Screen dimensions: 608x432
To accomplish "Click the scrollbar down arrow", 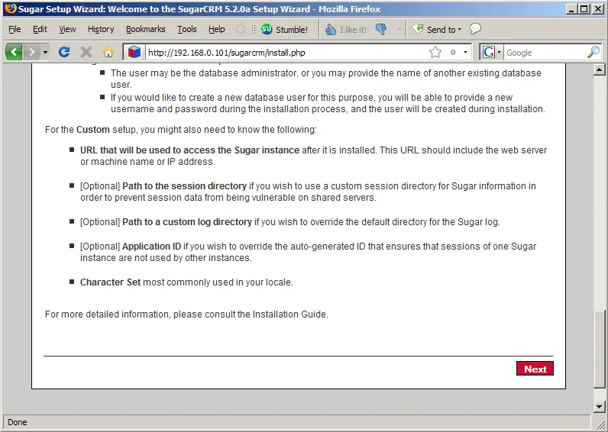I will 599,406.
